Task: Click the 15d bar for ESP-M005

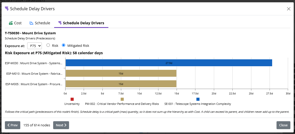Action: click(121, 84)
